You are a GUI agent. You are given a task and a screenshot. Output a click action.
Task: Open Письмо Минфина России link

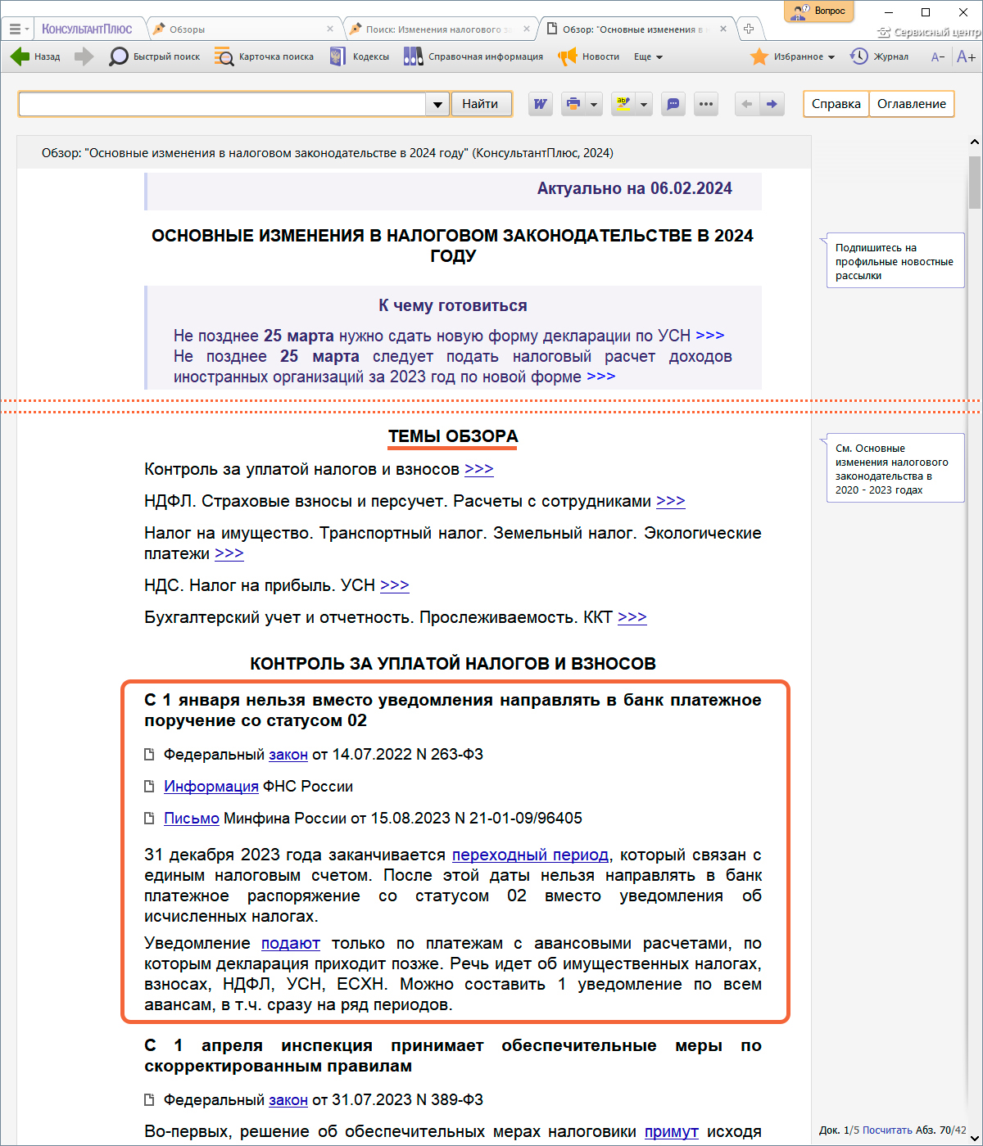point(192,819)
